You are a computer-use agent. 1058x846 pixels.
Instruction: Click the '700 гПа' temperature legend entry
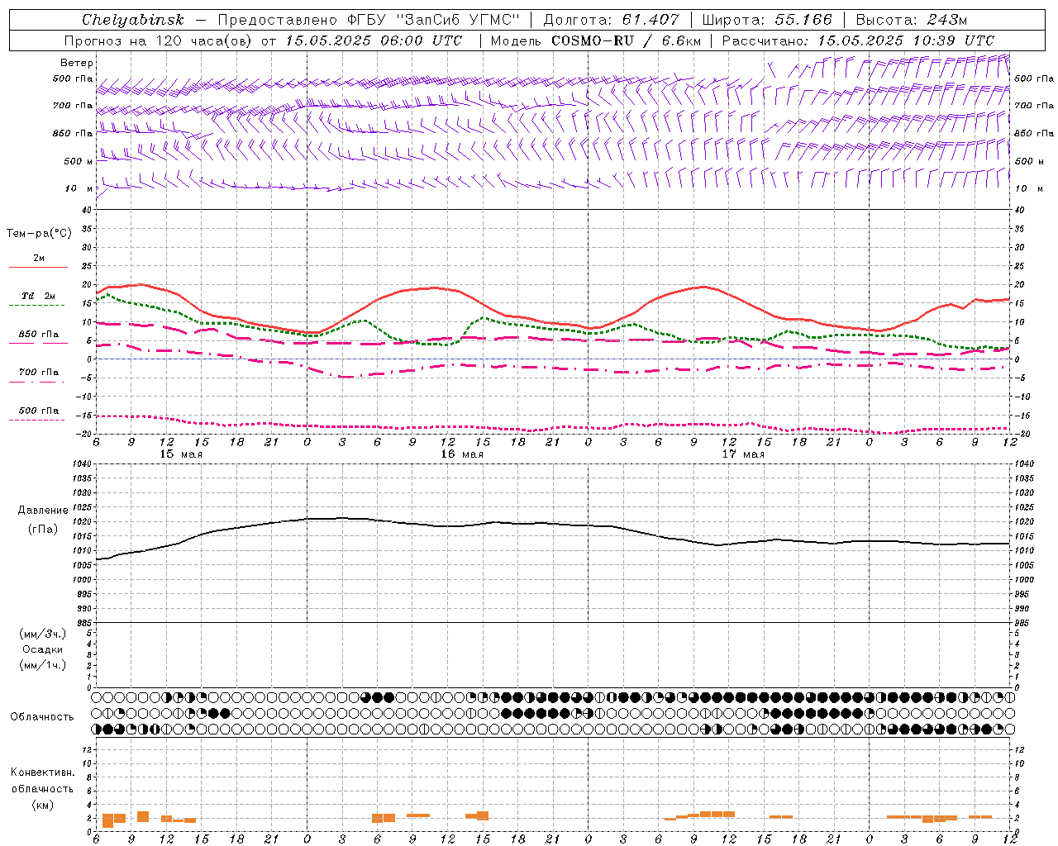click(x=39, y=373)
